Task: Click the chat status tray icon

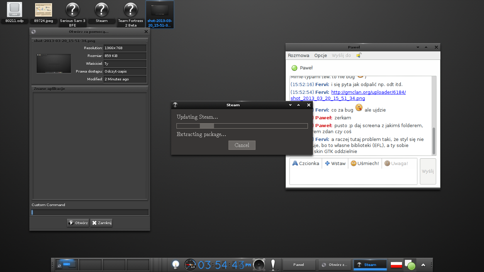Action: [410, 265]
